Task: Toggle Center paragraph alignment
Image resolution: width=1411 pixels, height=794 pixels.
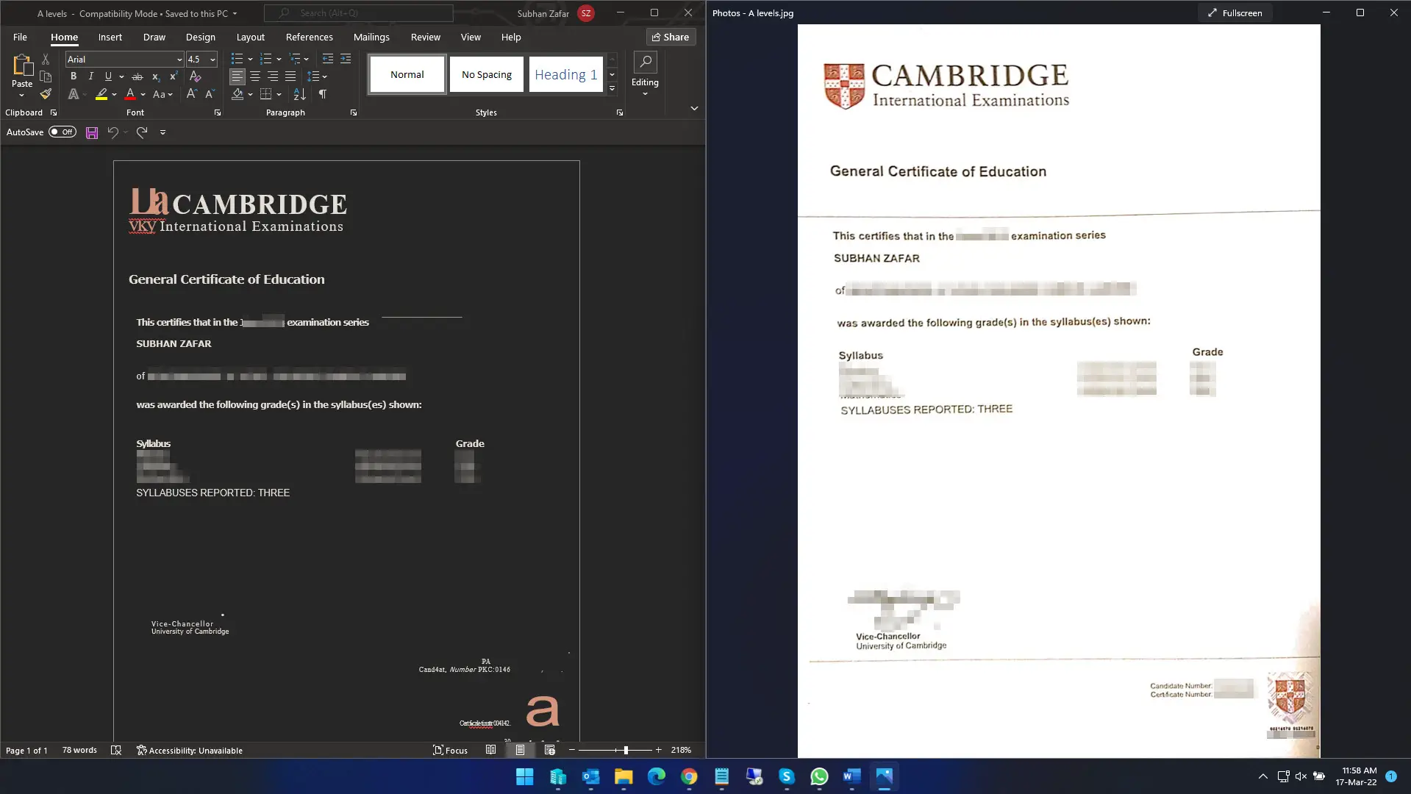Action: point(255,76)
